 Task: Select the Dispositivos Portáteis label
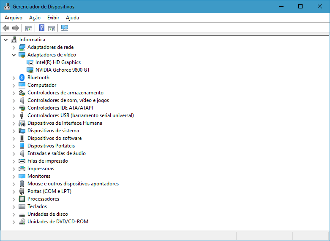click(51, 146)
